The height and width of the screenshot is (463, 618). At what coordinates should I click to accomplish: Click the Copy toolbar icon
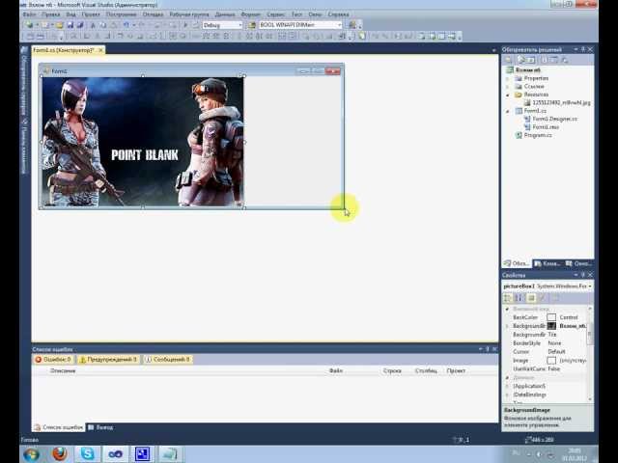click(x=103, y=25)
